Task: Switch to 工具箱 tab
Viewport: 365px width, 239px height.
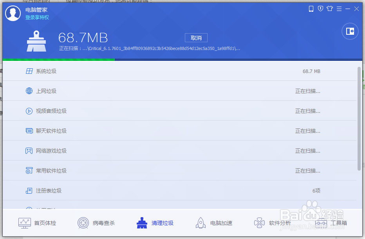Action: pos(331,223)
